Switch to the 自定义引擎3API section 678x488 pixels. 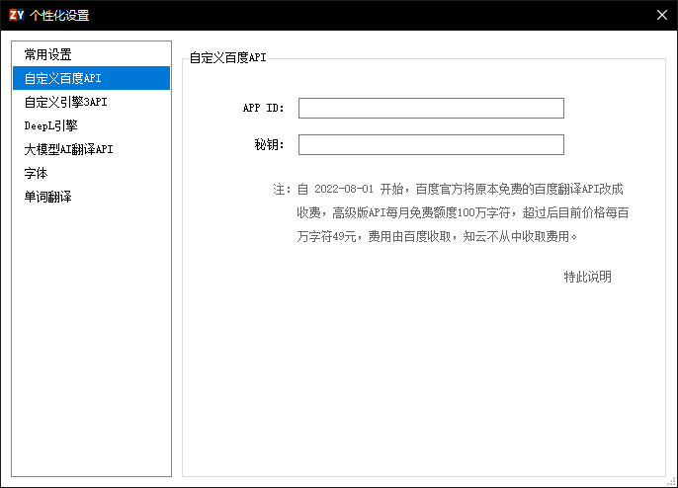pos(66,102)
